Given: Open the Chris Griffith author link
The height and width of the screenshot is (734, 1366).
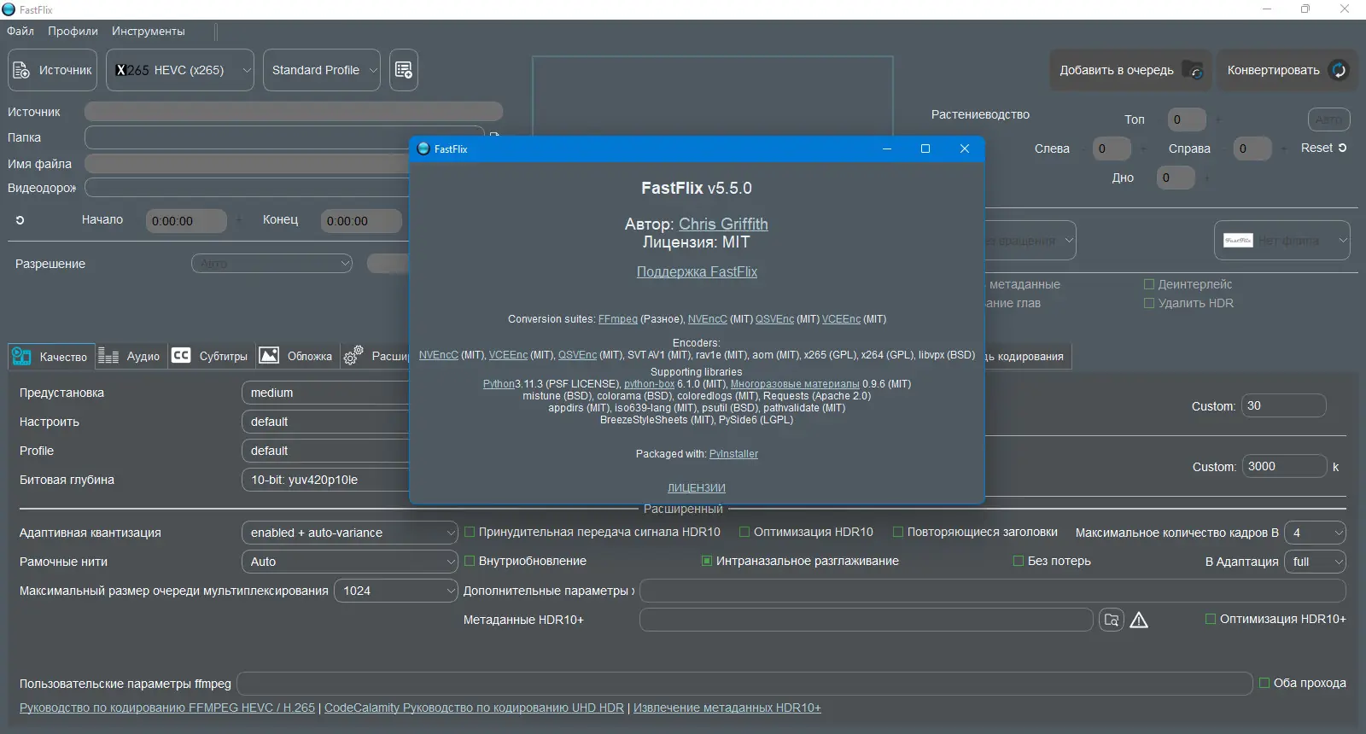Looking at the screenshot, I should [723, 224].
